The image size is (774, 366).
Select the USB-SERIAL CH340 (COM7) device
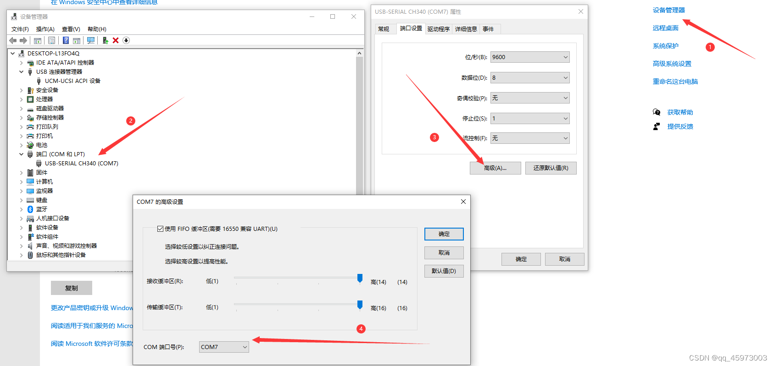tap(82, 164)
